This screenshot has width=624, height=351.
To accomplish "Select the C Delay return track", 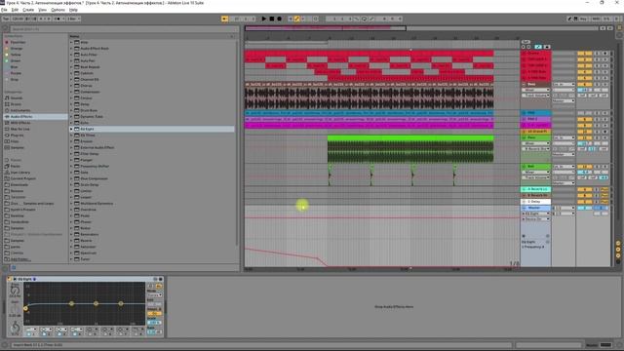I will click(x=536, y=202).
